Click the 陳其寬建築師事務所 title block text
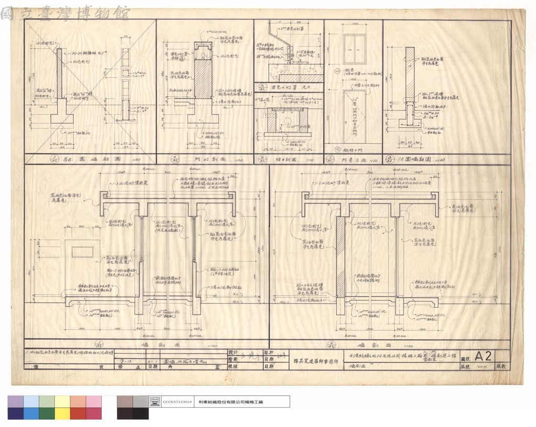Screen dimensions: 536x427 coord(316,360)
